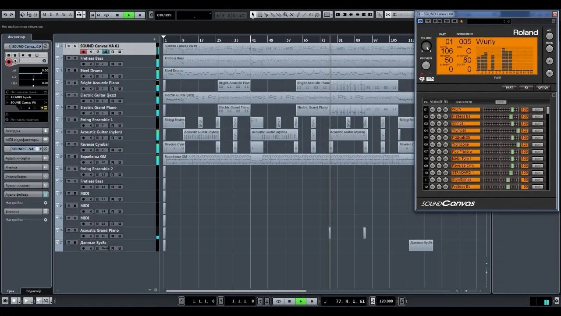
Task: Open dropdown arrow at plugin window top-right
Action: tap(554, 21)
